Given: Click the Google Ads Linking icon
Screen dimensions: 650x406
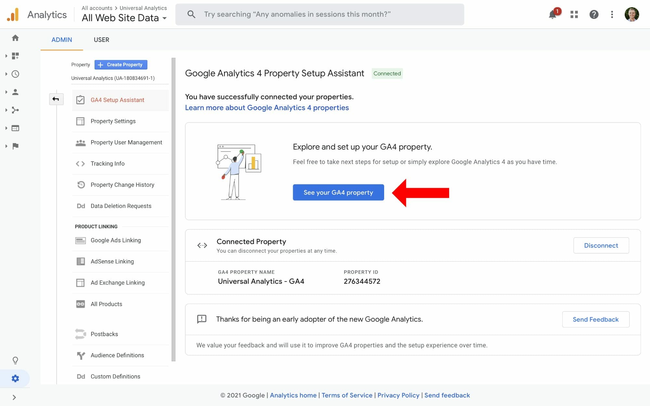Looking at the screenshot, I should click(x=81, y=240).
